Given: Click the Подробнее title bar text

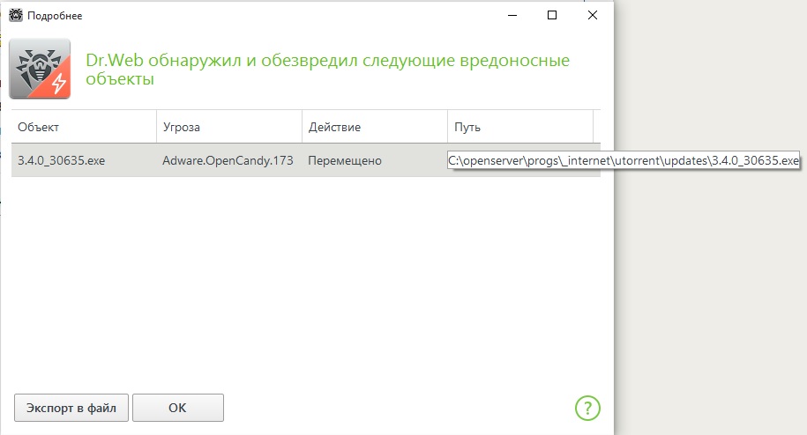Looking at the screenshot, I should pyautogui.click(x=56, y=15).
